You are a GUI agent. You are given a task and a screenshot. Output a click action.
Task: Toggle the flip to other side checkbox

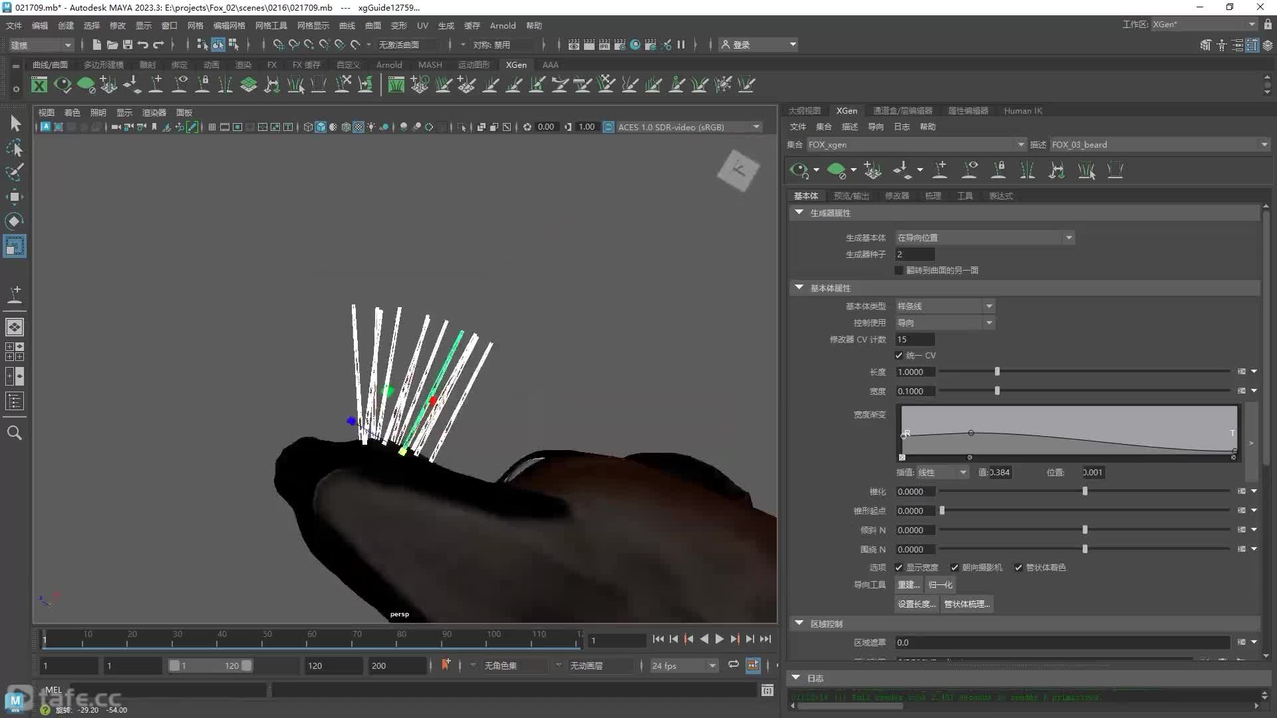[899, 271]
